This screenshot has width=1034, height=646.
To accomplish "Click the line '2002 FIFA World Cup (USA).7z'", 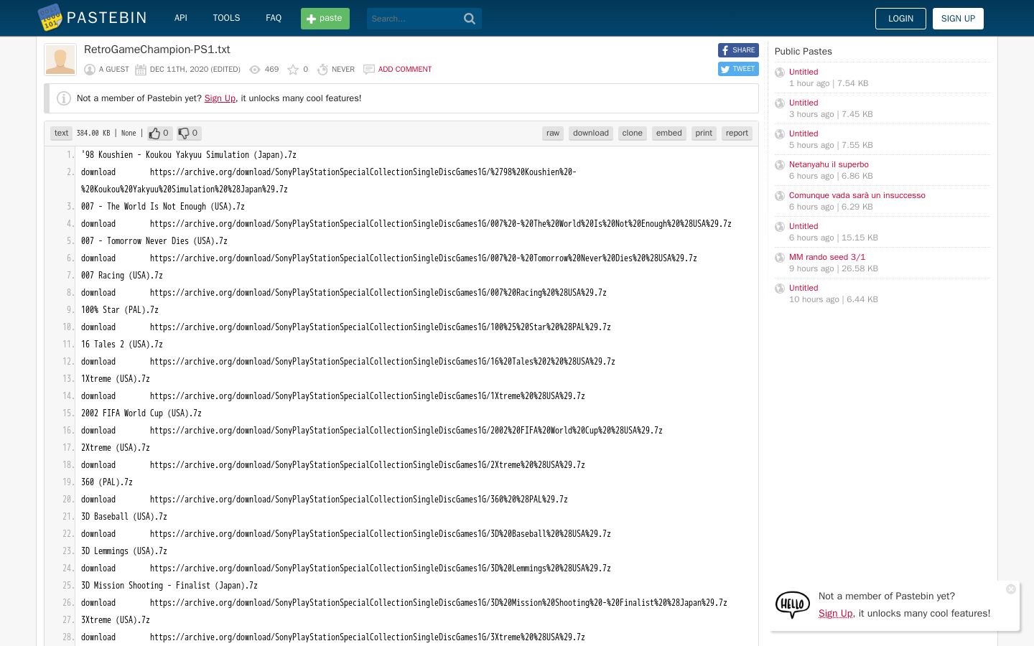I will [x=141, y=413].
